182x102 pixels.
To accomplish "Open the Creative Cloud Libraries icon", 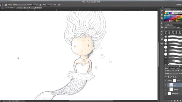I will pyautogui.click(x=162, y=44).
